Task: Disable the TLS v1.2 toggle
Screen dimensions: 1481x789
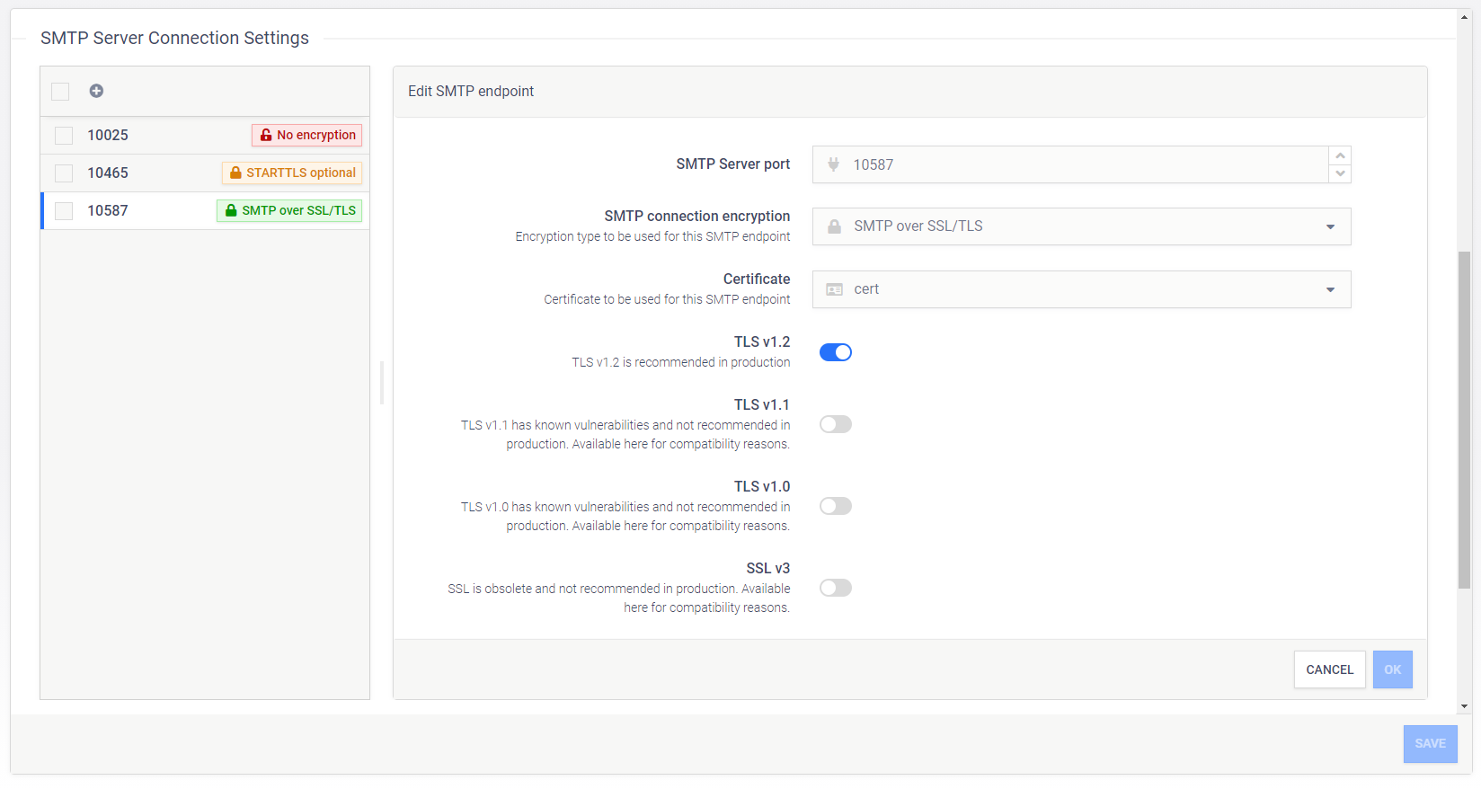Action: click(836, 352)
